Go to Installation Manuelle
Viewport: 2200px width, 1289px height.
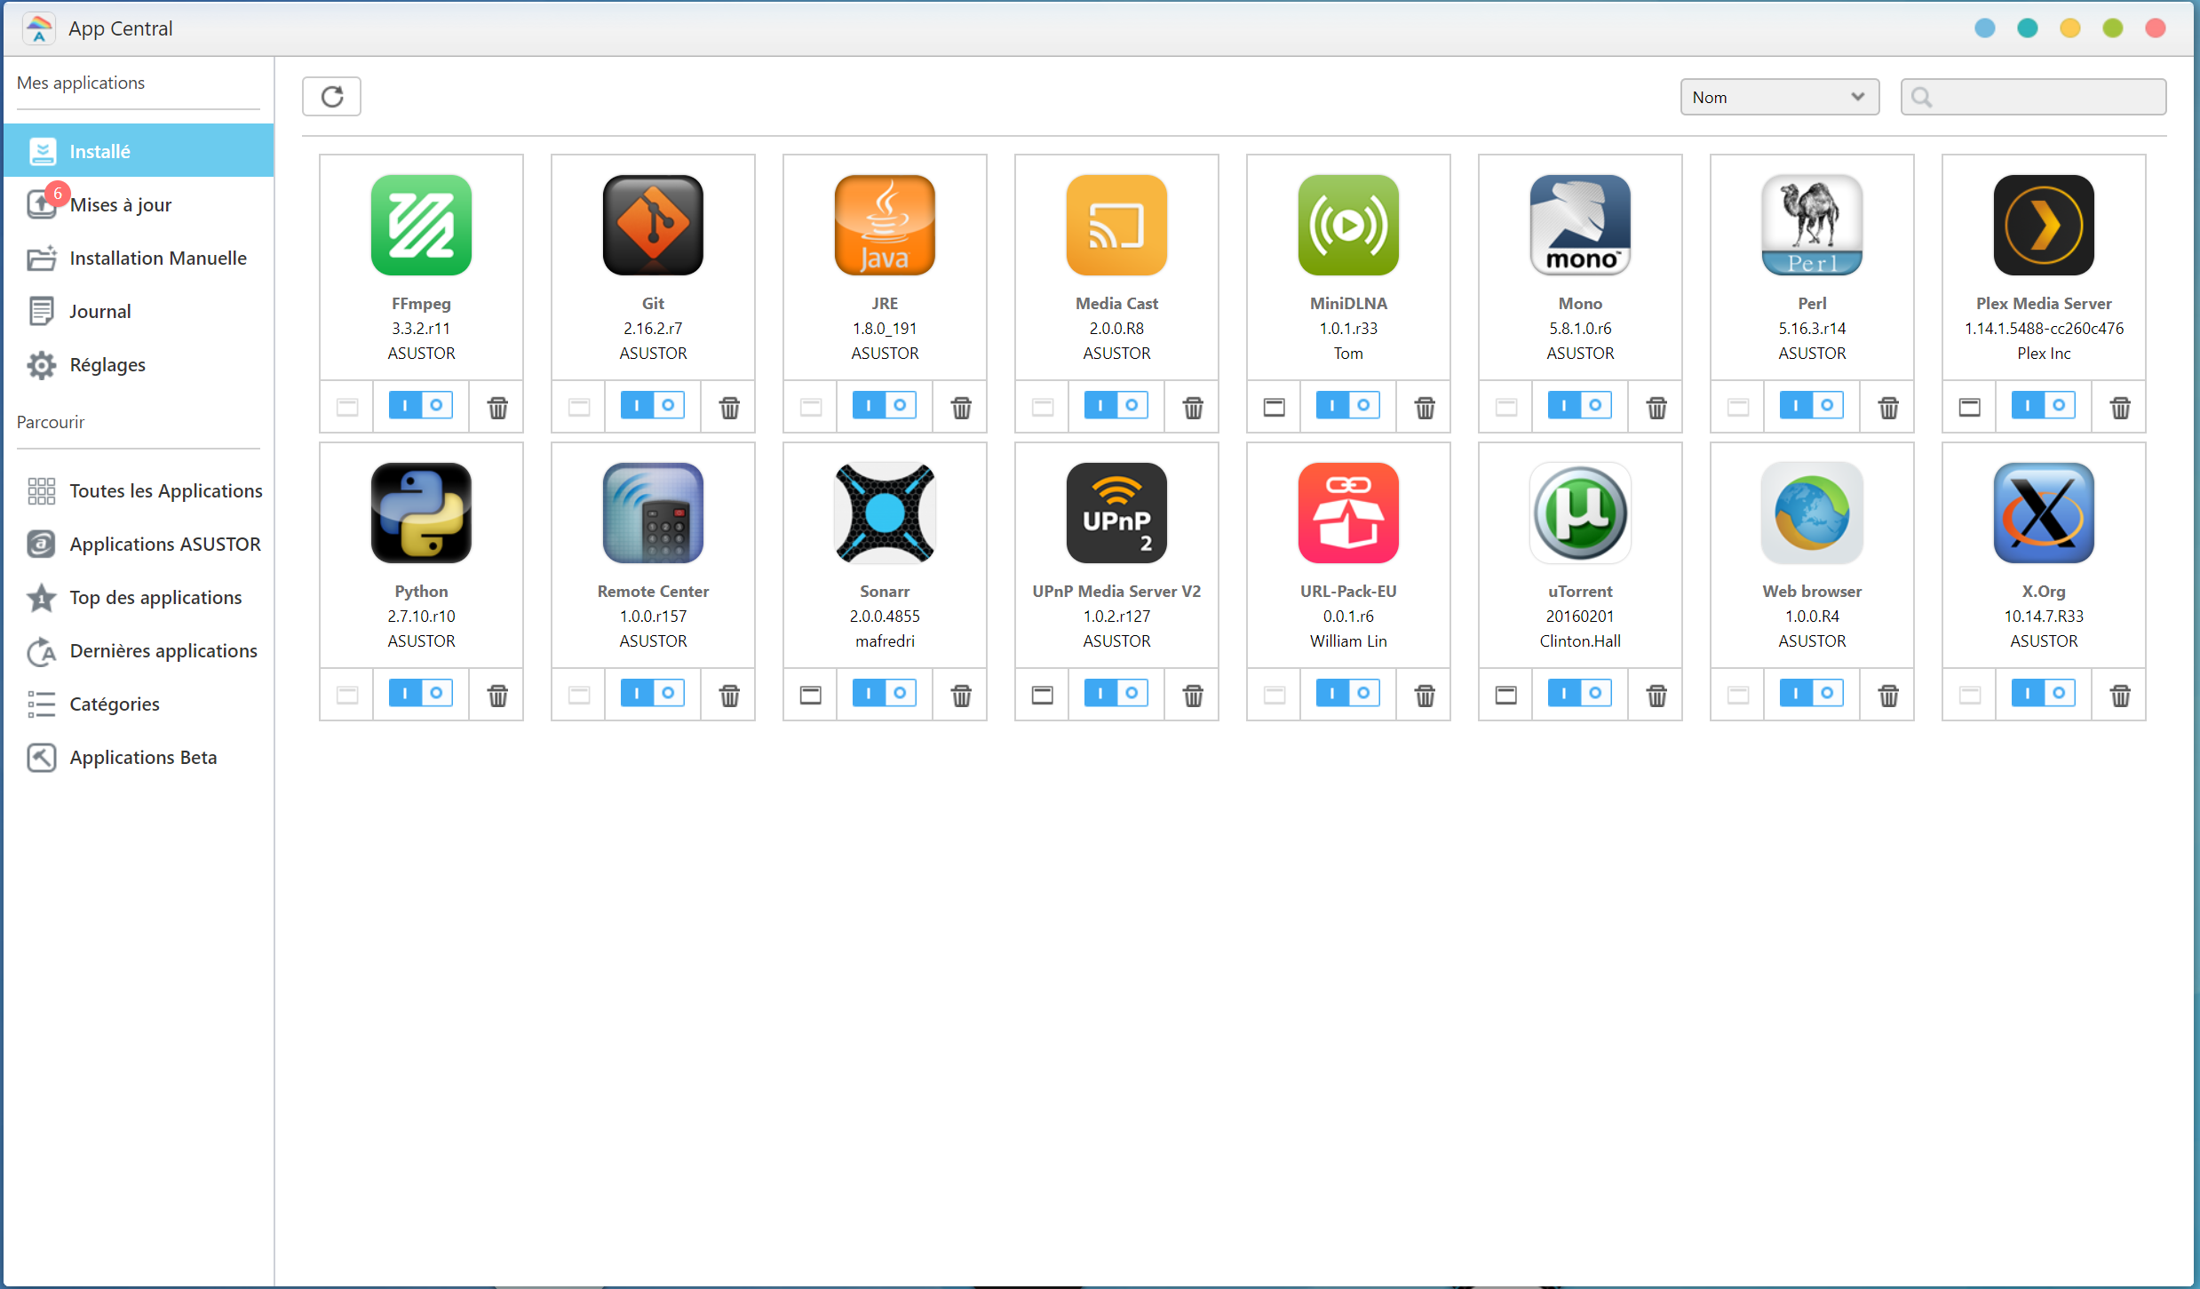(139, 258)
